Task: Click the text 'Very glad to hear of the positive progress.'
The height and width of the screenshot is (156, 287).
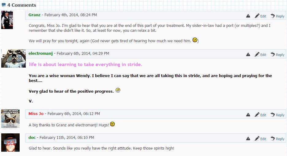Action: pos(71,91)
